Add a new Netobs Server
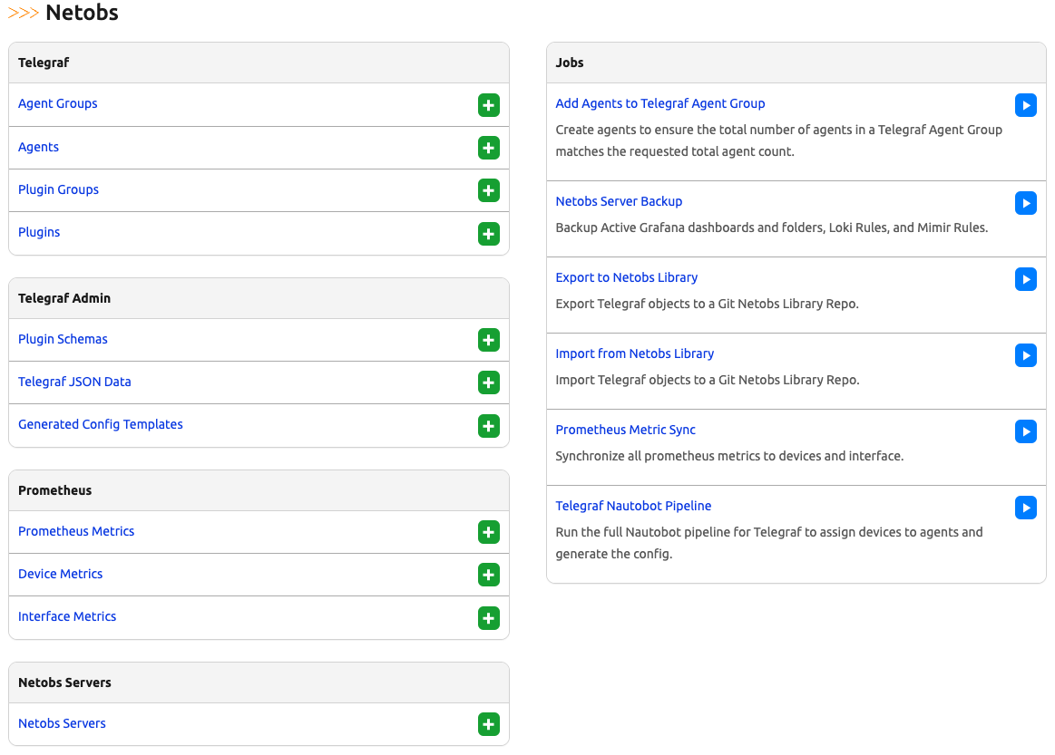The height and width of the screenshot is (755, 1055). [x=488, y=725]
